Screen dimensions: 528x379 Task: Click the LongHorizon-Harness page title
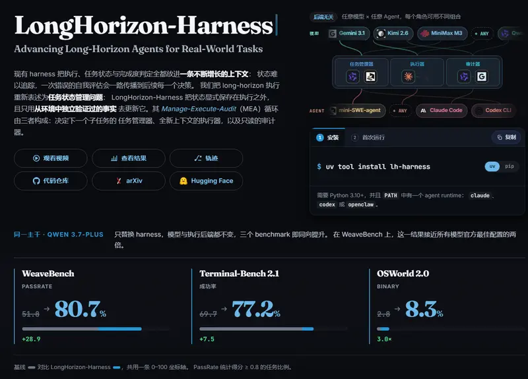click(144, 26)
